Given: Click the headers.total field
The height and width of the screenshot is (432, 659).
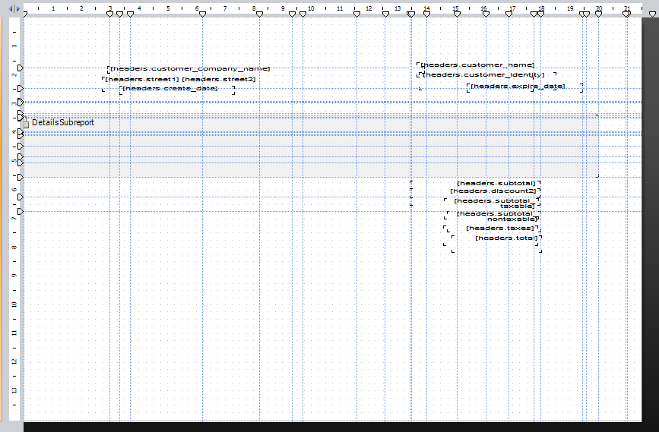Looking at the screenshot, I should [505, 238].
